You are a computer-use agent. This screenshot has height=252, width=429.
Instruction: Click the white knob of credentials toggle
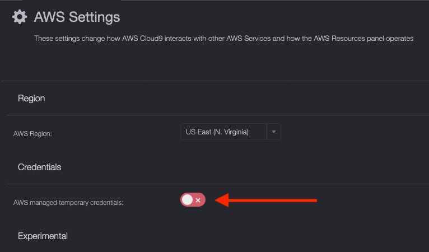pyautogui.click(x=188, y=200)
